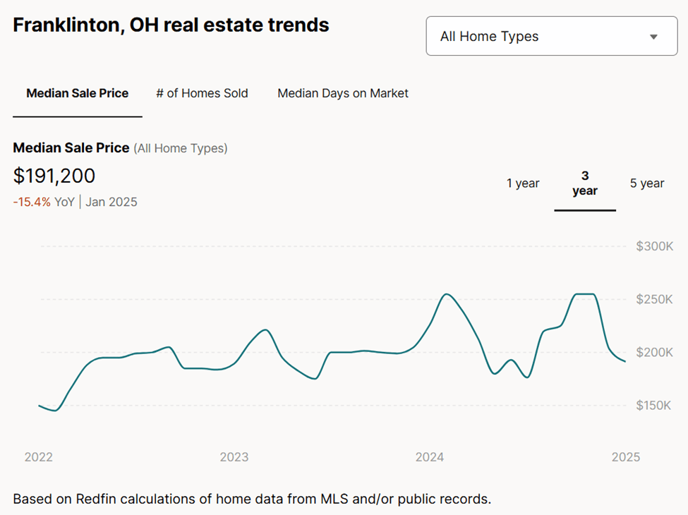The width and height of the screenshot is (688, 515).
Task: Select the 3 year time range
Action: coord(585,183)
